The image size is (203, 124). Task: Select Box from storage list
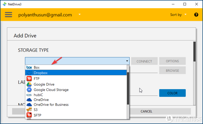76,67
